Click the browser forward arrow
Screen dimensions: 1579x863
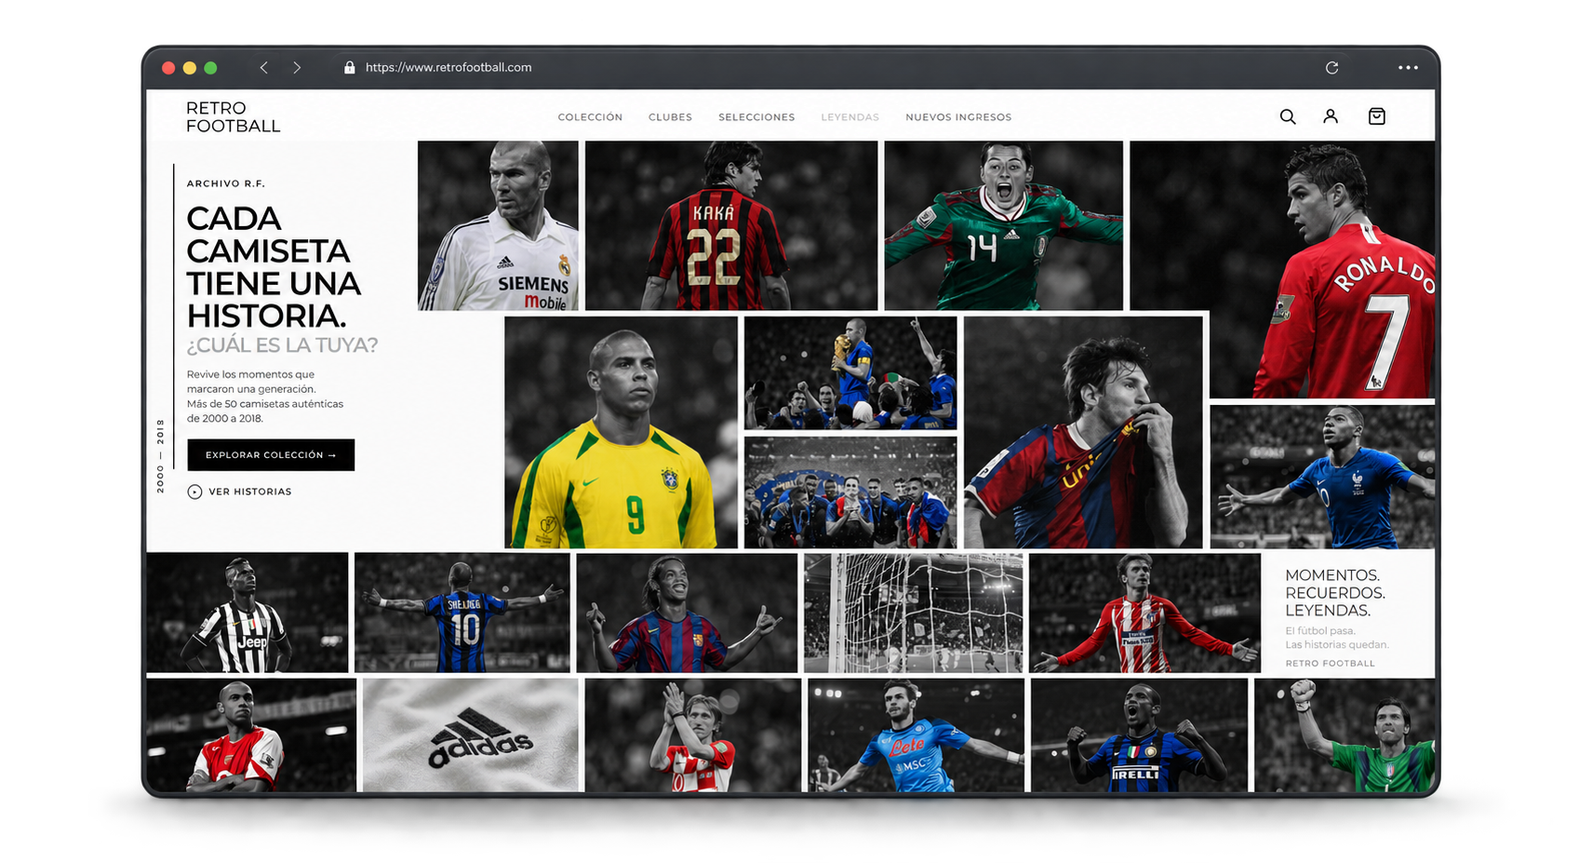[297, 67]
